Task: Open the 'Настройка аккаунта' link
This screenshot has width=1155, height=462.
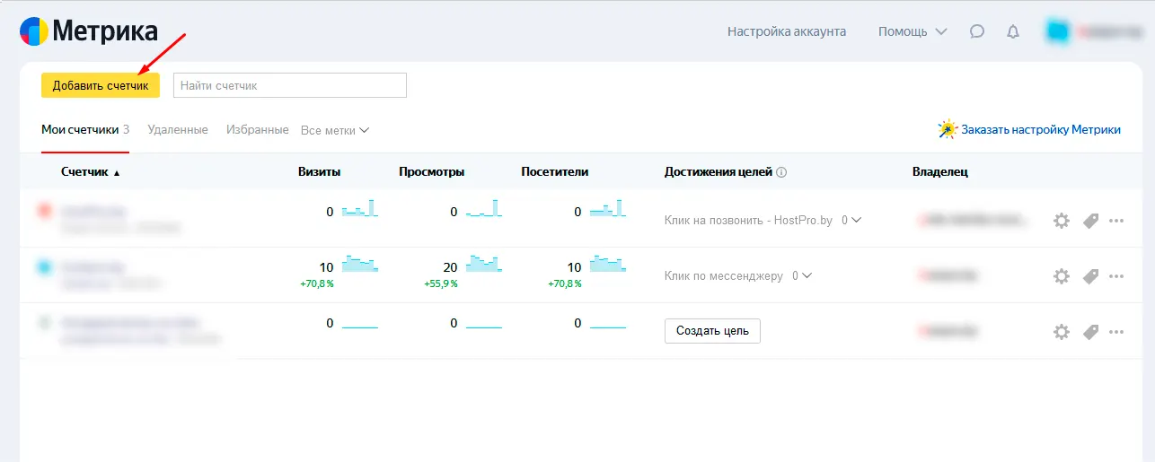Action: [787, 31]
